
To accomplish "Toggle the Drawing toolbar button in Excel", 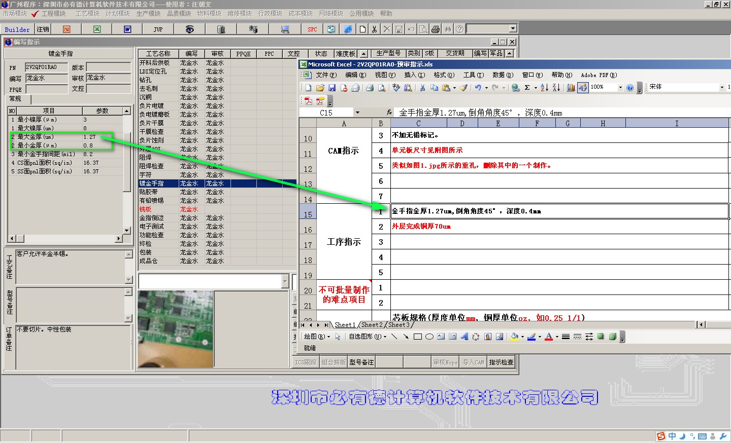I will click(583, 88).
